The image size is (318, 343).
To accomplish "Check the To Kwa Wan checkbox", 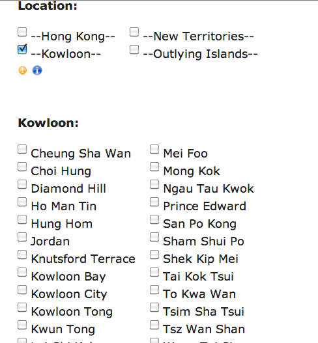I will pyautogui.click(x=154, y=290).
